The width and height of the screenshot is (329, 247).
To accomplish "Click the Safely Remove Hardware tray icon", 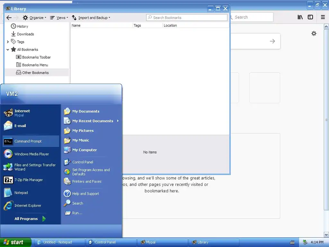I will pos(305,242).
